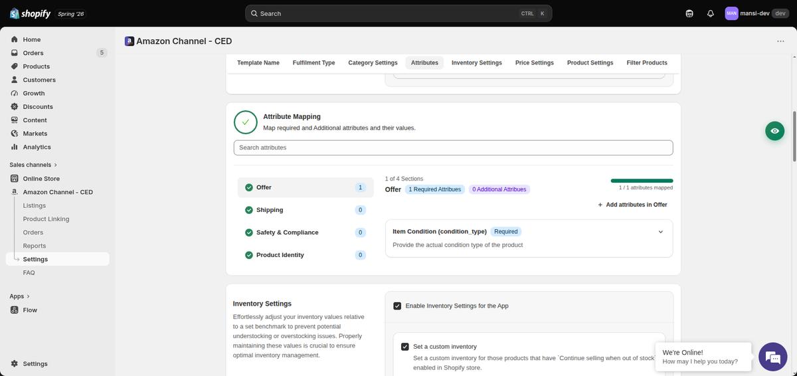Open the Sidekick assistant icon

689,13
